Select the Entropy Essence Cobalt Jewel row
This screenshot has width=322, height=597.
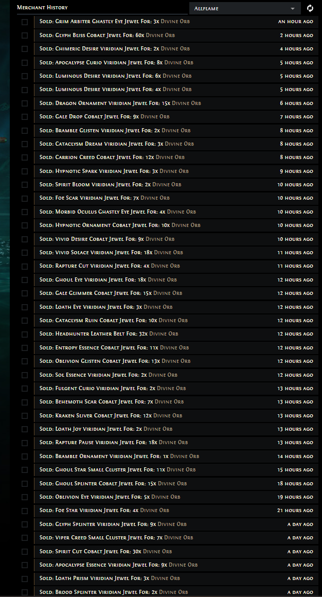pos(176,347)
